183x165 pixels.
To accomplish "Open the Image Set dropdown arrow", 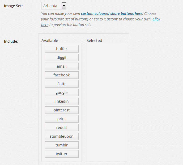I will (x=64, y=6).
